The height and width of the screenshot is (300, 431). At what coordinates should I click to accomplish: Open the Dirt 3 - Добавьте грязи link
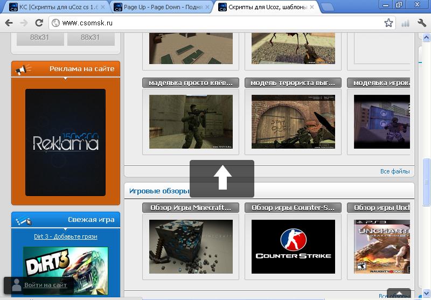click(65, 236)
